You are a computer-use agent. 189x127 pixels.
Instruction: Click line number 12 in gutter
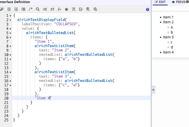(x=6, y=63)
